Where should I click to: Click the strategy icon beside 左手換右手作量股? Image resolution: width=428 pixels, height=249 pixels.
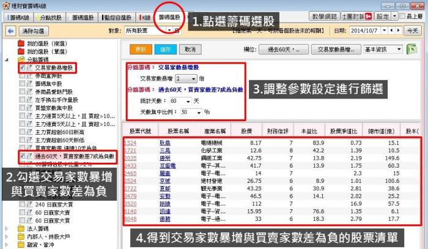click(30, 100)
